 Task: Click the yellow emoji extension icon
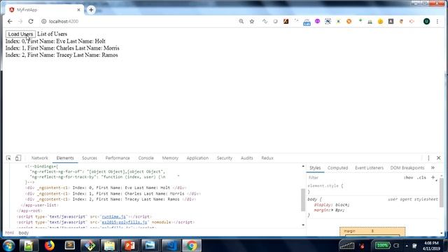[380, 22]
